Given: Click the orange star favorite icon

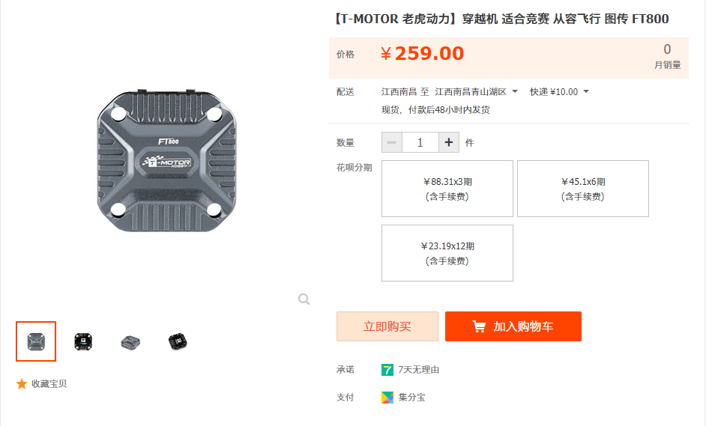Looking at the screenshot, I should (22, 384).
